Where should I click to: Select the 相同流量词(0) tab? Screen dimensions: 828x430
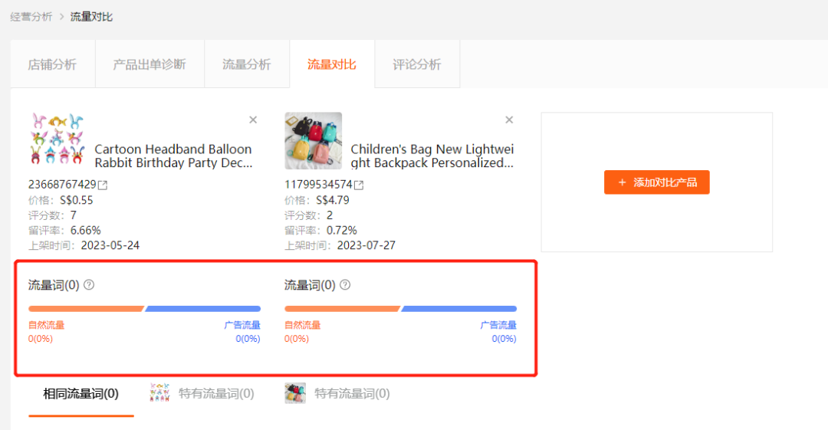pos(80,394)
